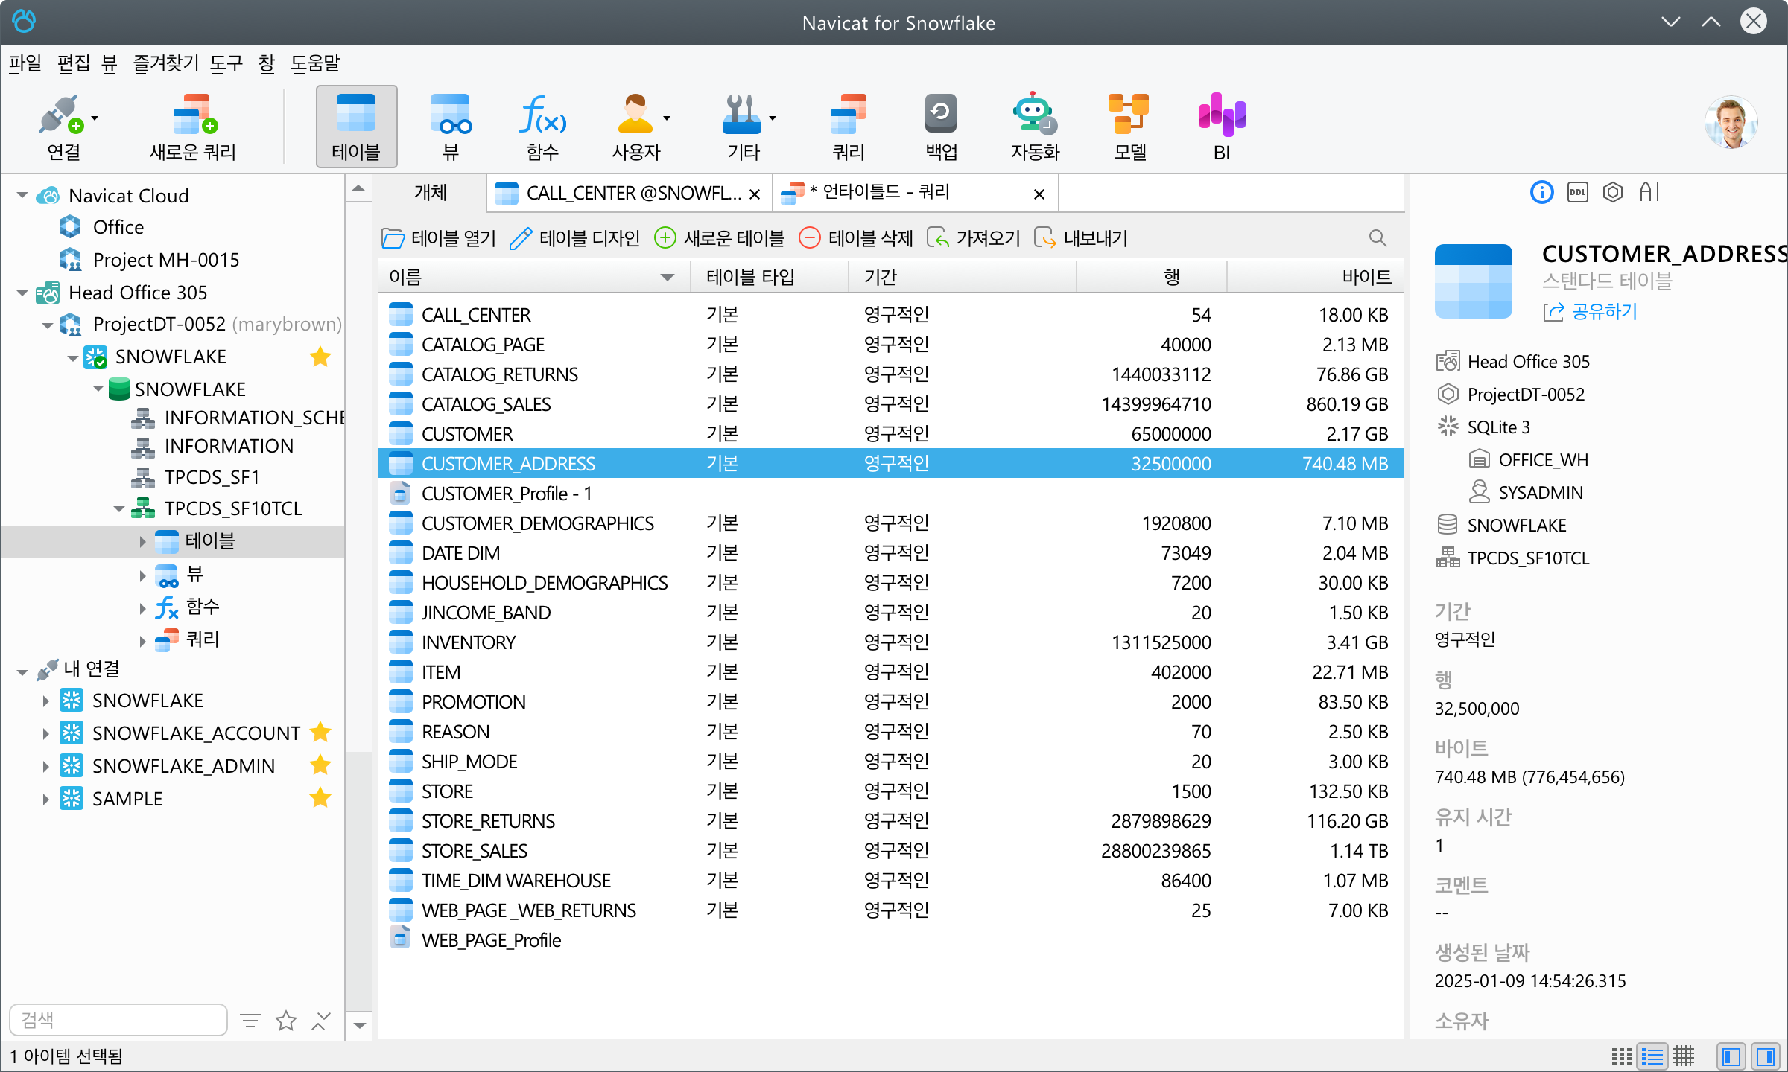Click the collapse icon beside the star
This screenshot has width=1788, height=1072.
(x=320, y=1021)
